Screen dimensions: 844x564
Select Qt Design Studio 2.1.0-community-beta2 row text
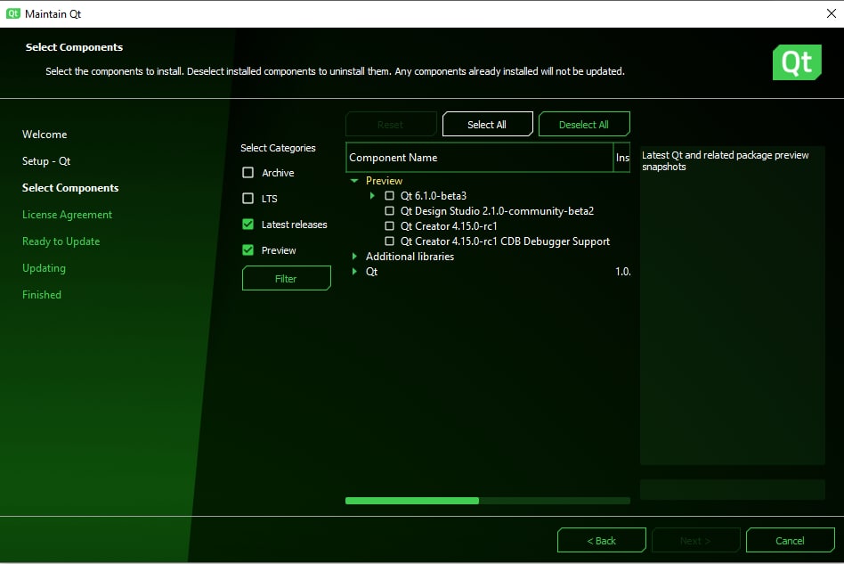click(497, 211)
